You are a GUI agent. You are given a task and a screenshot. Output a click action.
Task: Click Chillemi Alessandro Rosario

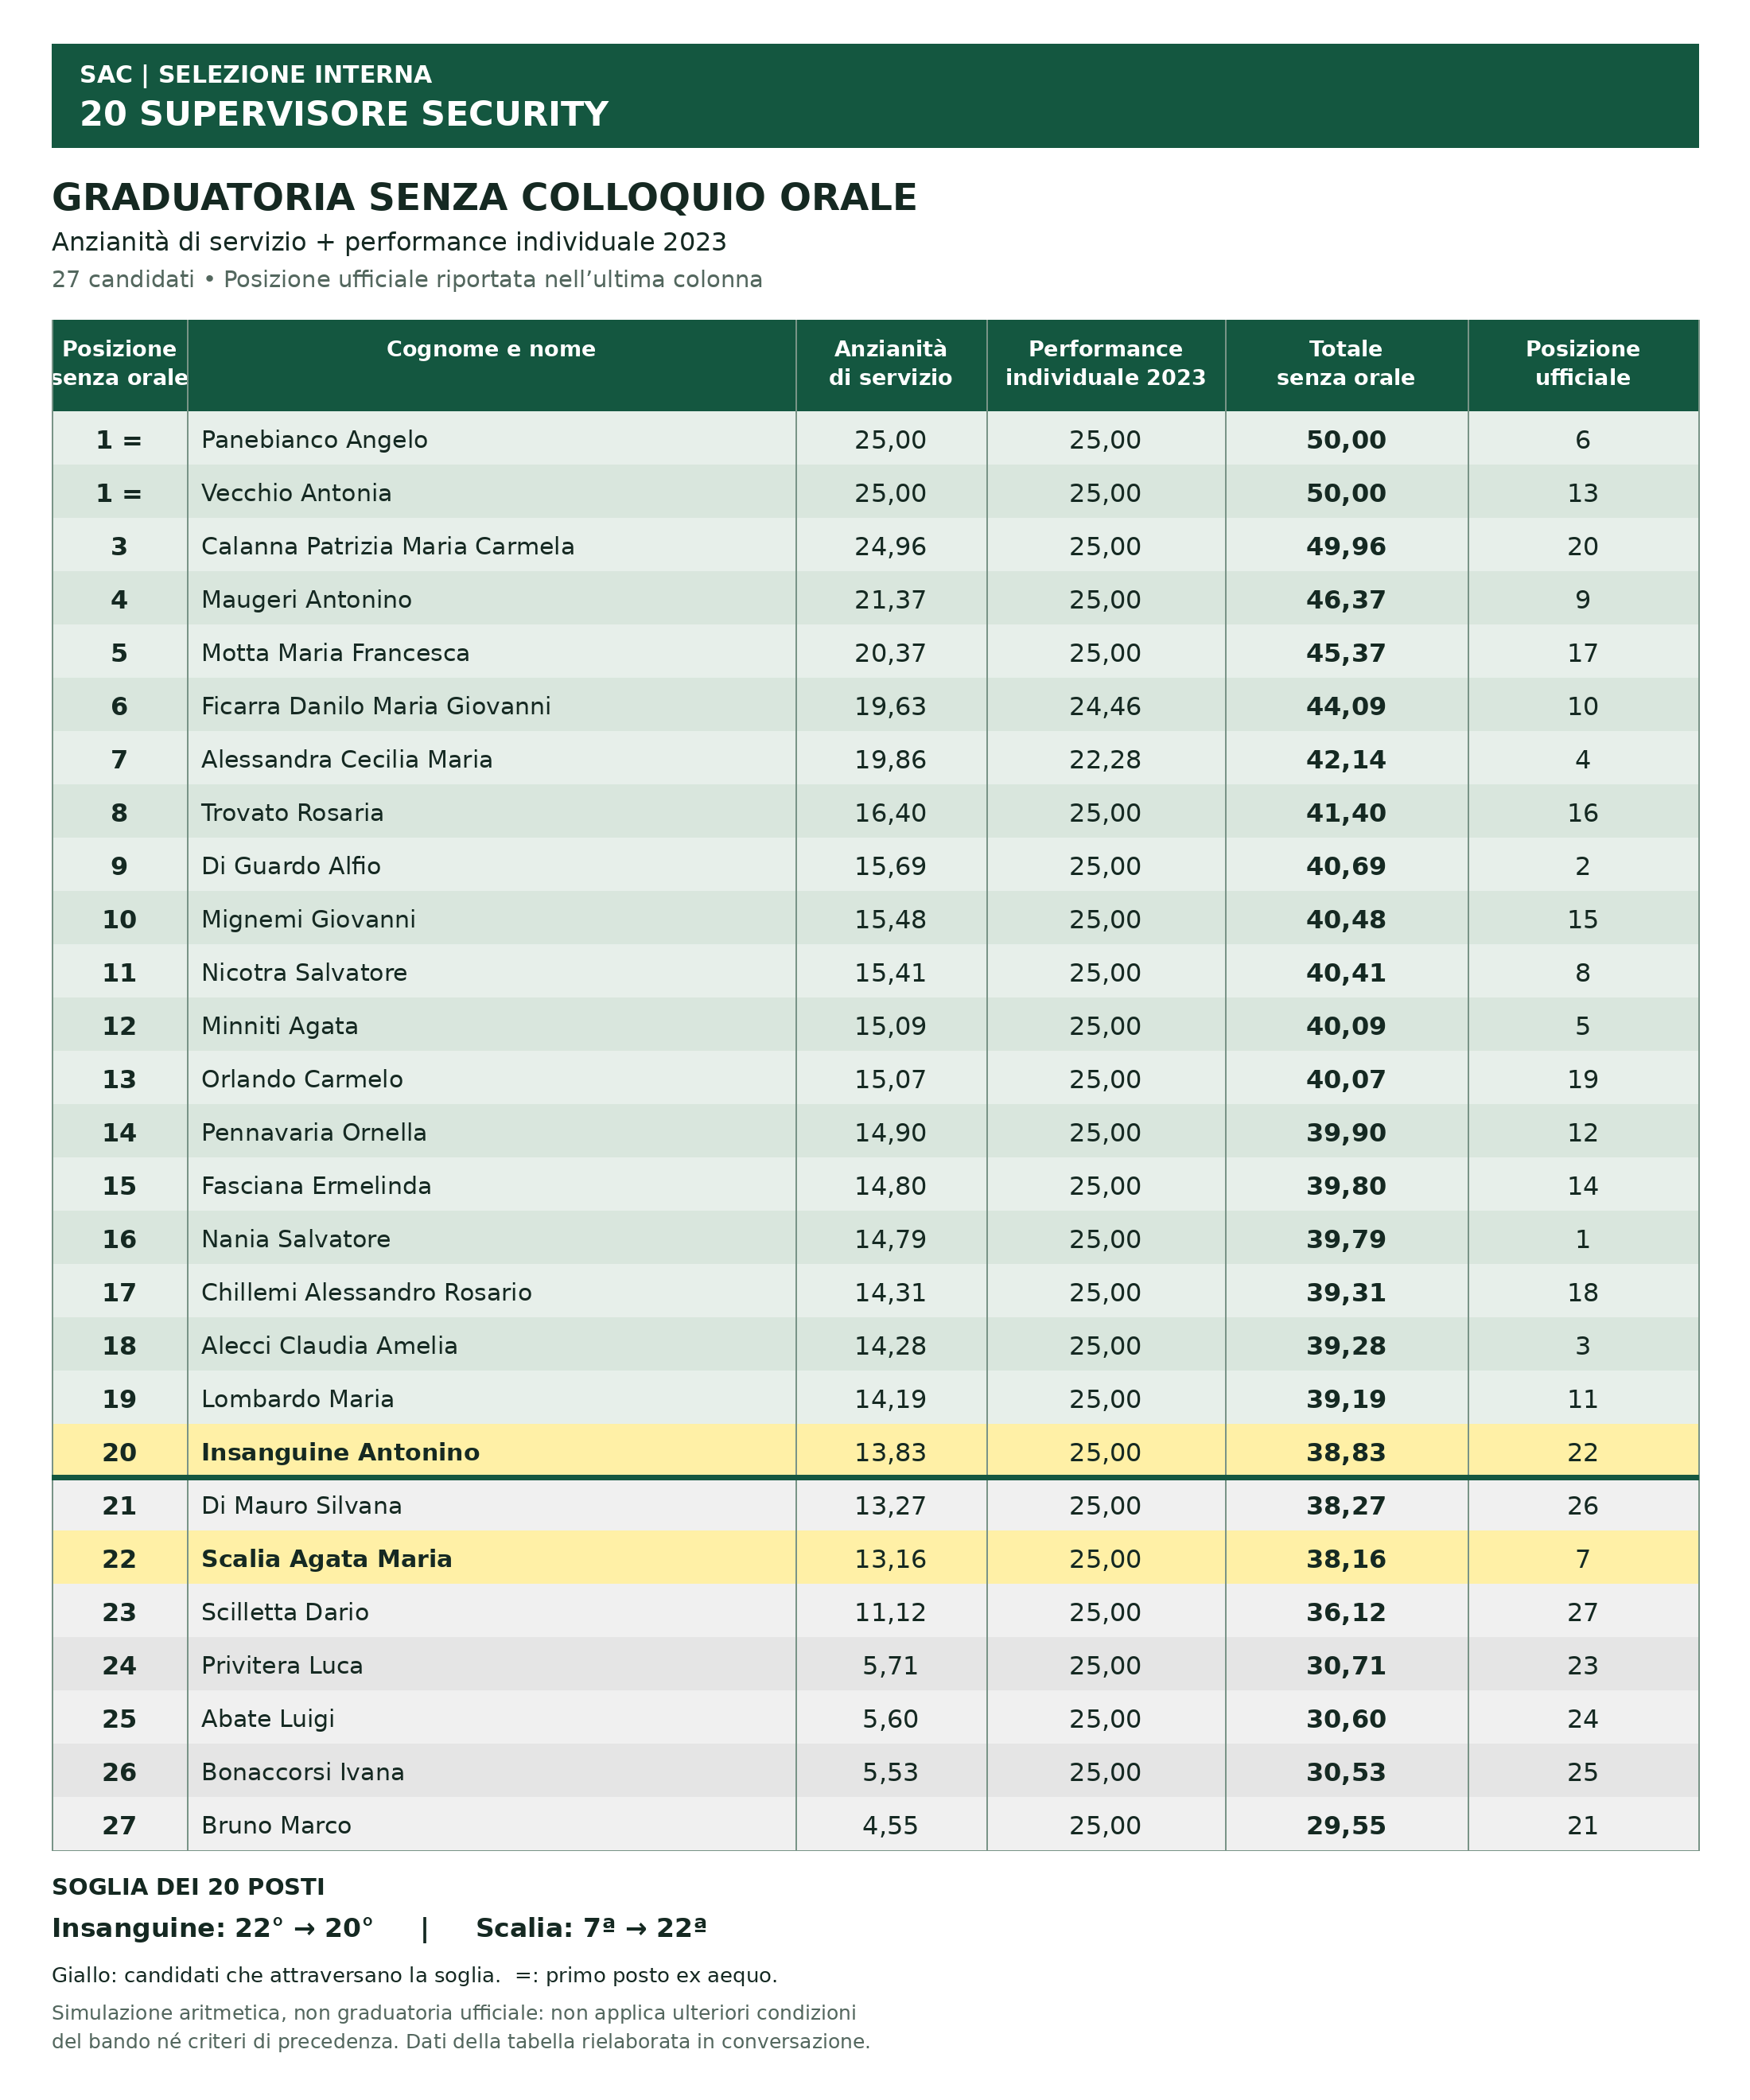[x=366, y=1293]
